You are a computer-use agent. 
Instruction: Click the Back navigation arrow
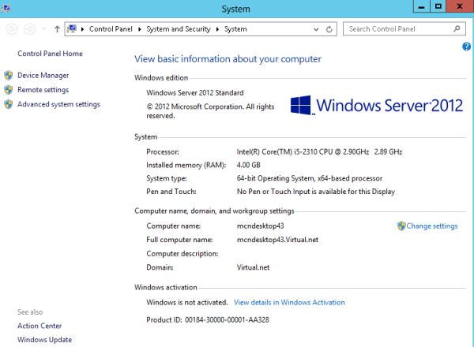[12, 29]
